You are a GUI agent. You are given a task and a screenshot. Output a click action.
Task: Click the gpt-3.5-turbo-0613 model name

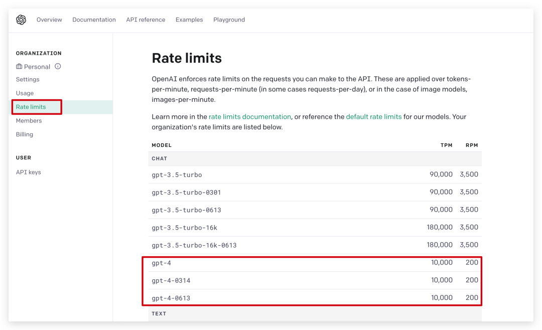coord(186,210)
